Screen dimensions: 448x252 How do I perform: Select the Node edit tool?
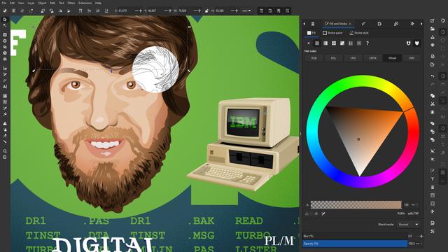pos(5,26)
